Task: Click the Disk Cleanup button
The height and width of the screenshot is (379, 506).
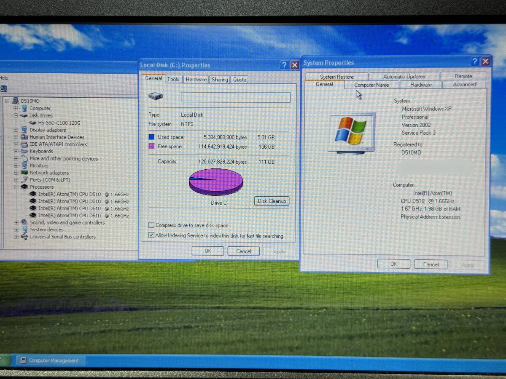Action: tap(272, 201)
